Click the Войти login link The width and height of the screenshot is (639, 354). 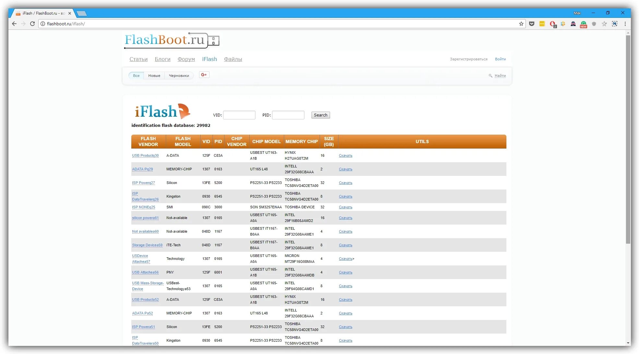[x=500, y=59]
